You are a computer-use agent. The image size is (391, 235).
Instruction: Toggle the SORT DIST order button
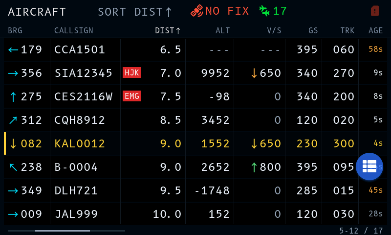pyautogui.click(x=135, y=12)
